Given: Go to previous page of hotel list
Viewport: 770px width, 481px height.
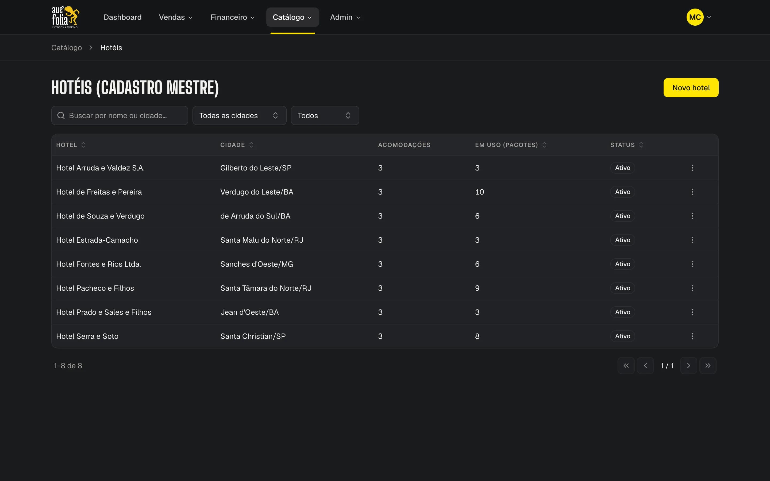Looking at the screenshot, I should pyautogui.click(x=645, y=366).
